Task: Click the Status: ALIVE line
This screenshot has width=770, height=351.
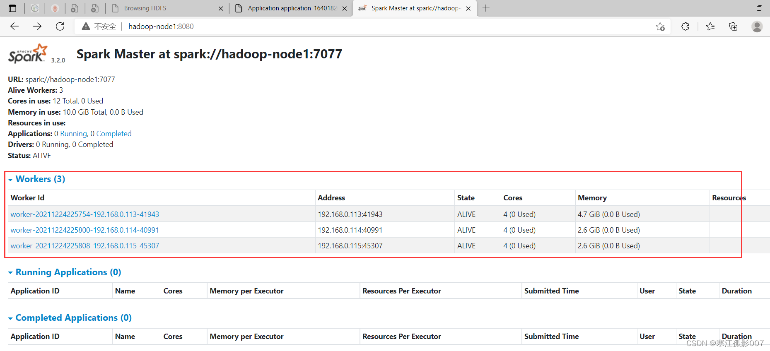Action: point(29,156)
